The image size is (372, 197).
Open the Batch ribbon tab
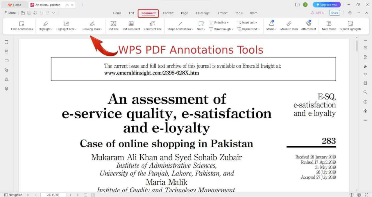254,13
